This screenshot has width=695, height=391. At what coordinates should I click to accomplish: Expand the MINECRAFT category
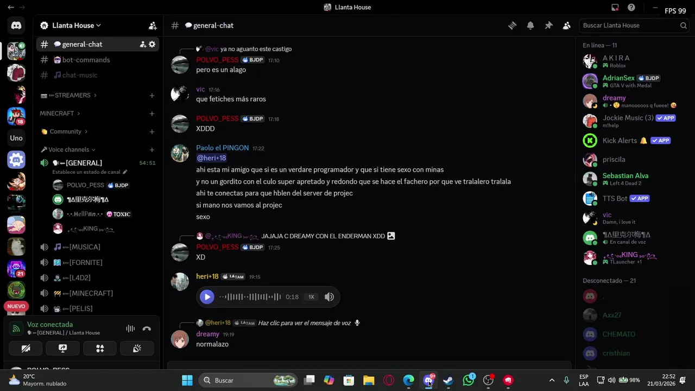pos(60,113)
